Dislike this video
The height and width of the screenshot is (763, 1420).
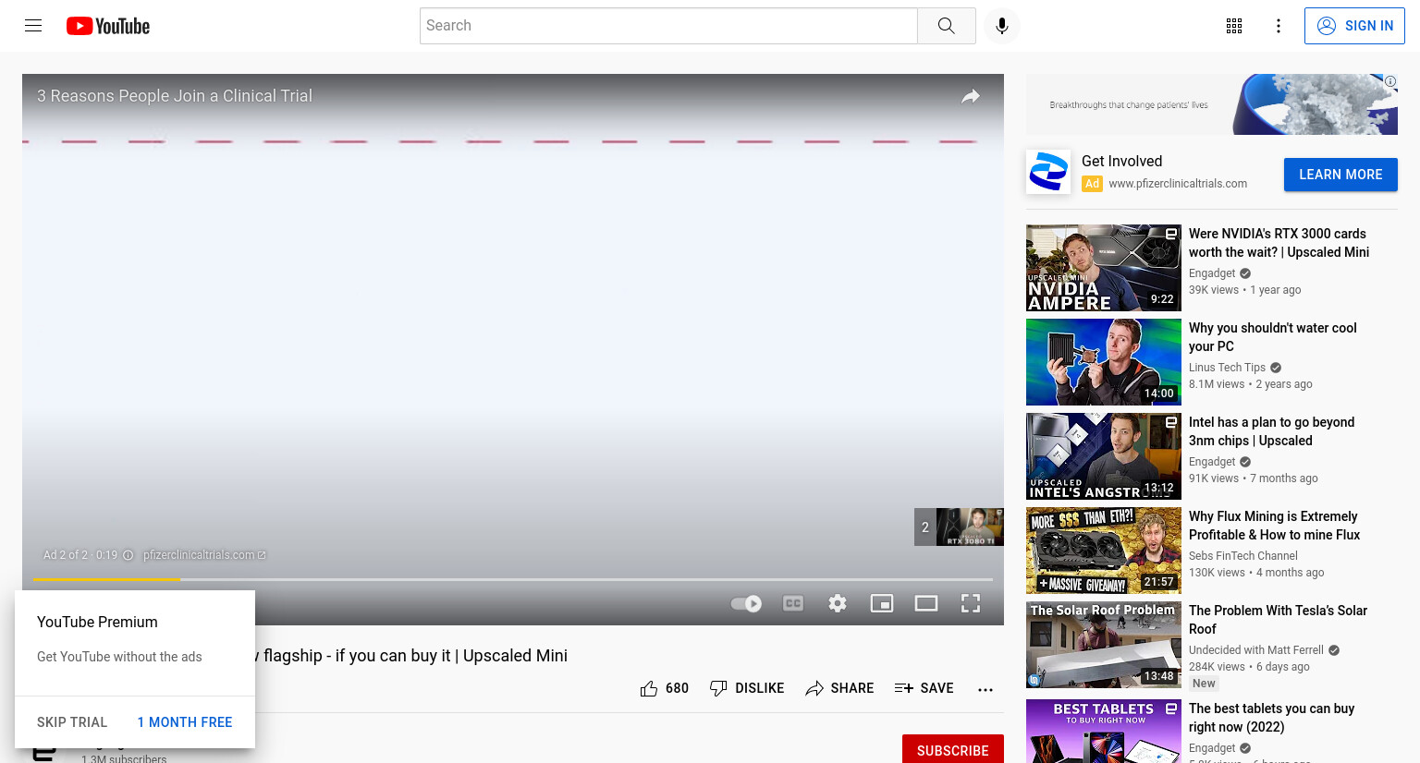(747, 688)
